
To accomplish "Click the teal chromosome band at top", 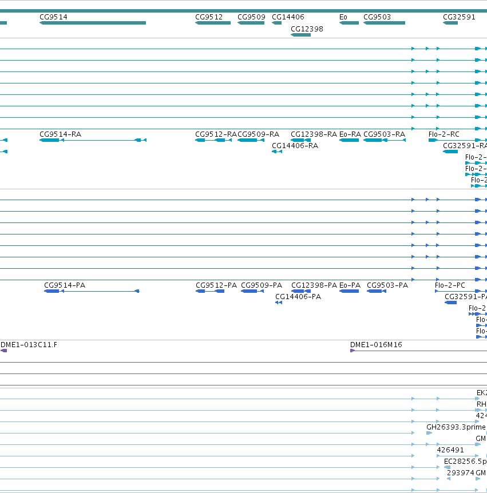I will point(244,11).
